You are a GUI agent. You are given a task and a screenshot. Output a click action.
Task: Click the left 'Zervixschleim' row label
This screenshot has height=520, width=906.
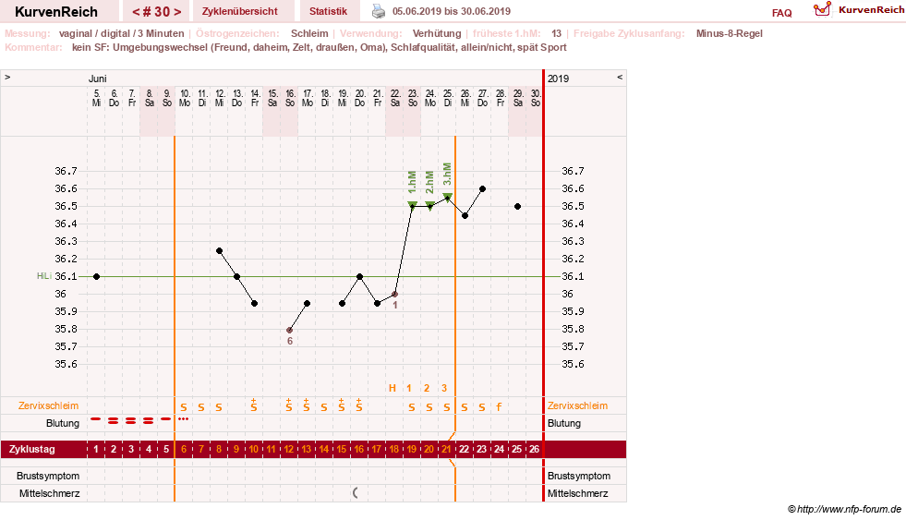(x=49, y=405)
